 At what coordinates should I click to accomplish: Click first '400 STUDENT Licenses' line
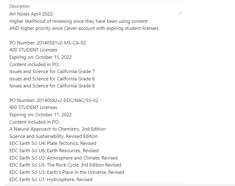33,50
